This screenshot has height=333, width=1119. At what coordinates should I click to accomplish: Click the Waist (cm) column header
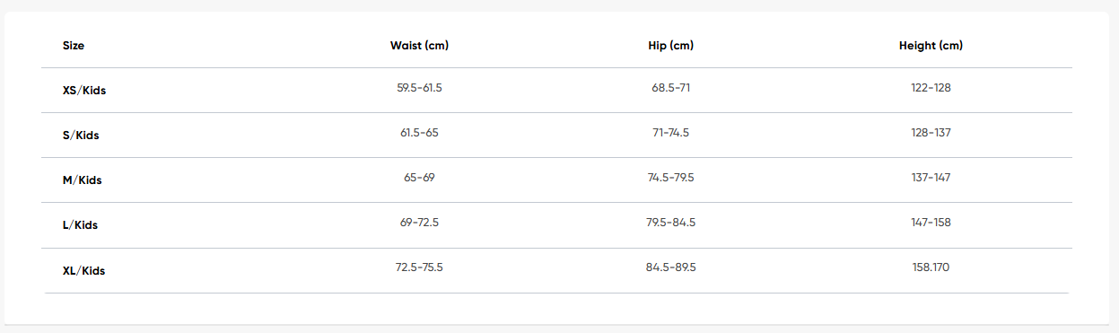click(419, 46)
